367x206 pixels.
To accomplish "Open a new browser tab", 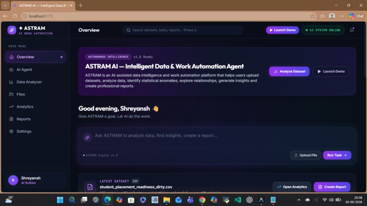I will pos(81,5).
